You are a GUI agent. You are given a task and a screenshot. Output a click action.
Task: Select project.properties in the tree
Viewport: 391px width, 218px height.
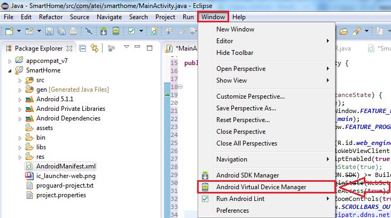[x=61, y=195]
